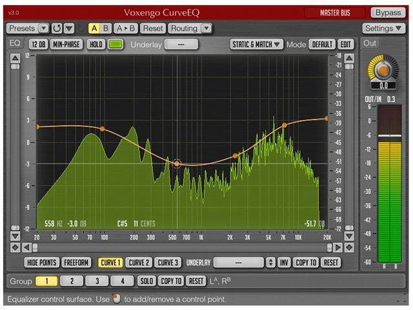Copy state with A to B button
413x310 pixels.
(x=126, y=28)
